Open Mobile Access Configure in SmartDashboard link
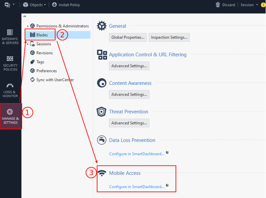Viewport: 266px width, 198px height. pyautogui.click(x=137, y=187)
